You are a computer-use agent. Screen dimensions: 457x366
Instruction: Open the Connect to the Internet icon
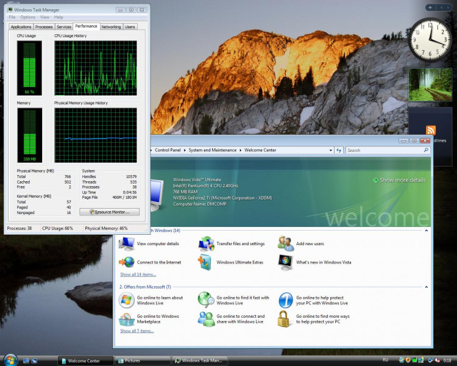(127, 262)
